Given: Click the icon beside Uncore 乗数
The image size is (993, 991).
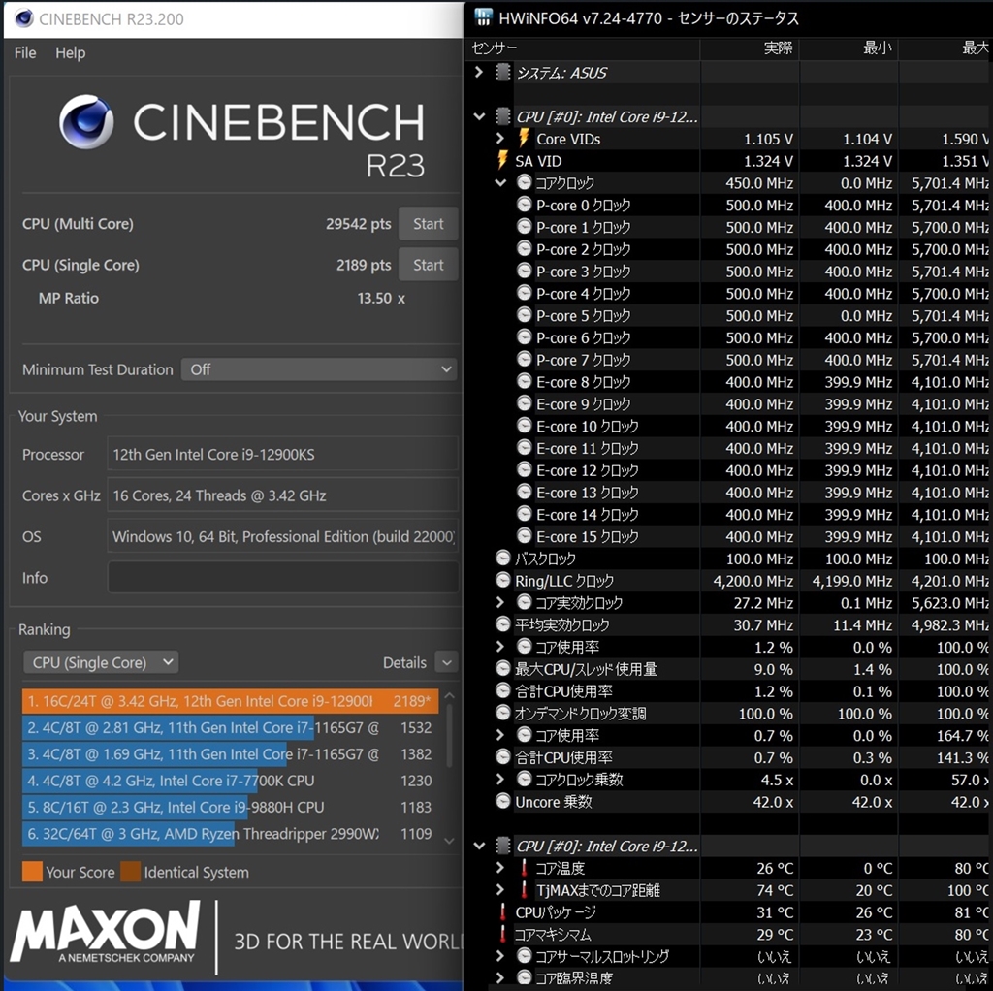Looking at the screenshot, I should coord(503,802).
